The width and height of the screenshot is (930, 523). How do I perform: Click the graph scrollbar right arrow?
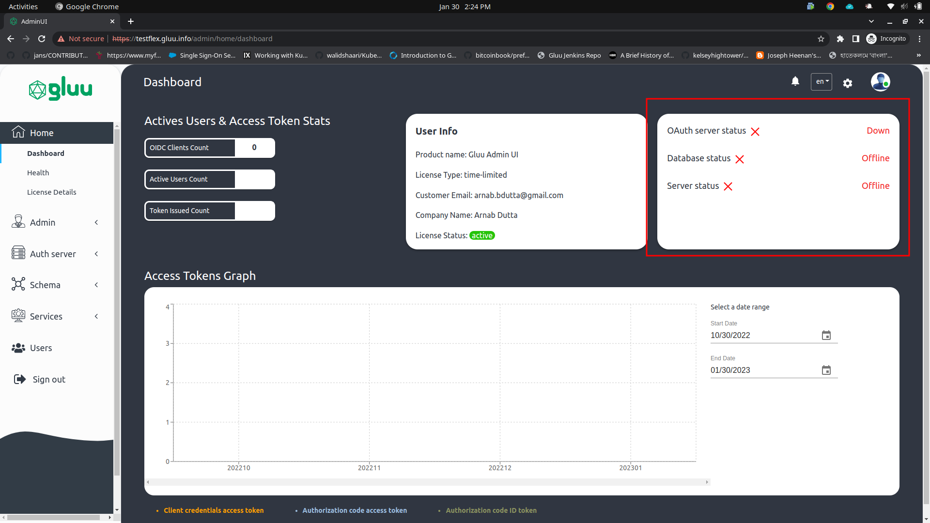click(x=707, y=482)
